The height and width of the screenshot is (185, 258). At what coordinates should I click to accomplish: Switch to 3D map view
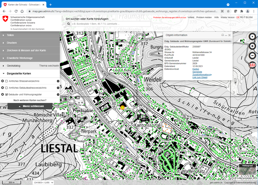coord(252,65)
